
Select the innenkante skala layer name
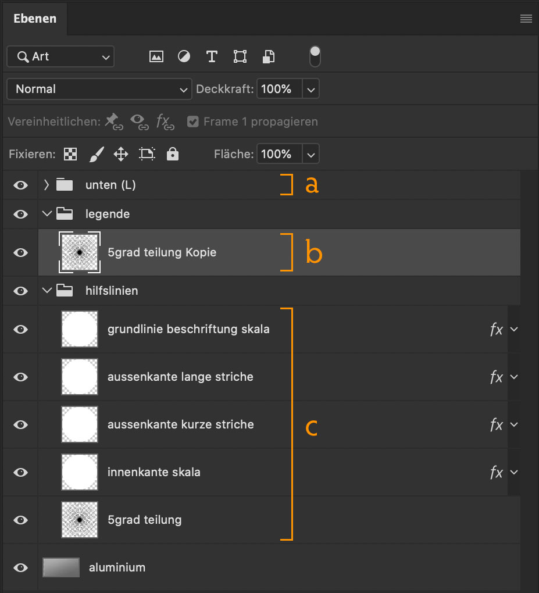point(154,472)
